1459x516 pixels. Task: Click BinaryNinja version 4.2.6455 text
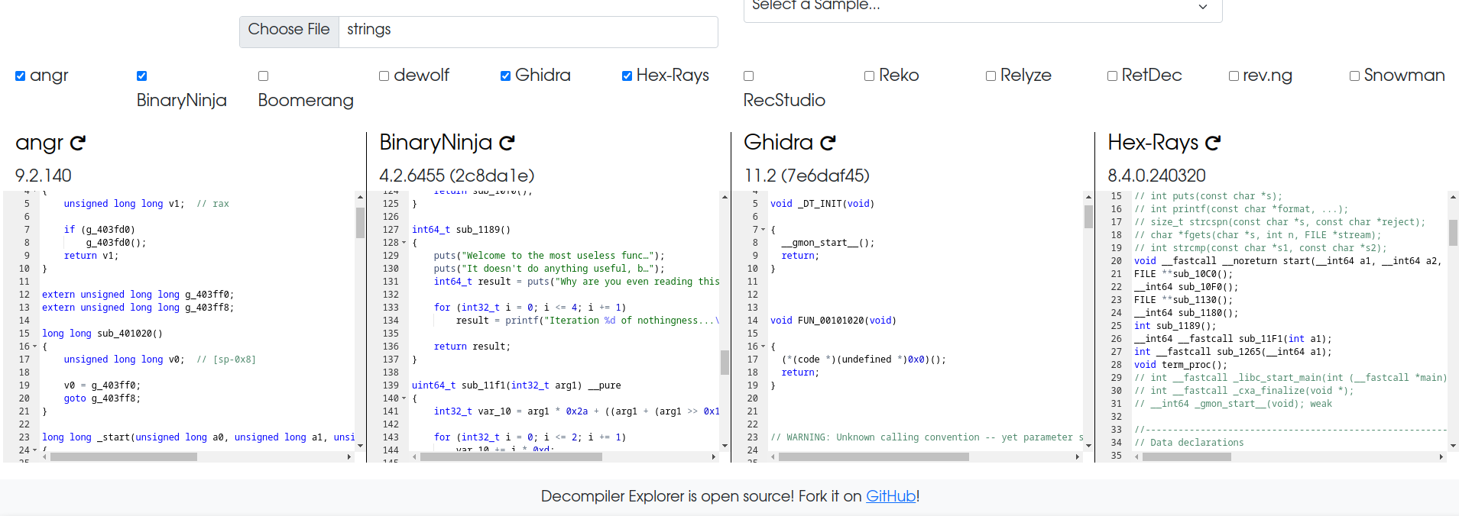point(457,176)
